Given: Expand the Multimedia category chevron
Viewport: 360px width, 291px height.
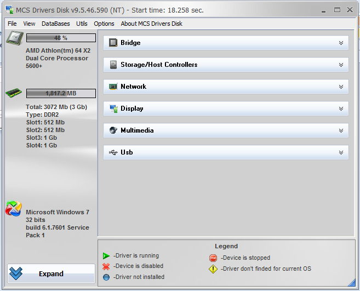Looking at the screenshot, I should (x=341, y=130).
